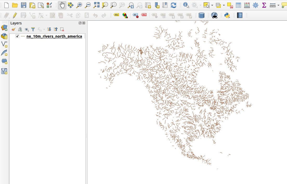This screenshot has width=287, height=184.
Task: Toggle the Pan Map hand tool
Action: pyautogui.click(x=62, y=5)
